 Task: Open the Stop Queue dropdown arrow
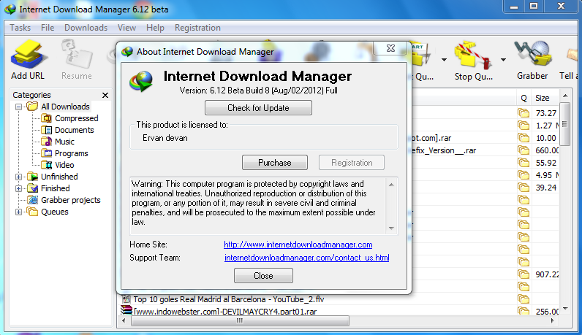click(x=503, y=60)
